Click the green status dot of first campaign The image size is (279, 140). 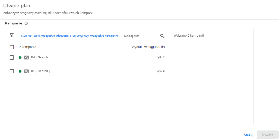point(20,57)
